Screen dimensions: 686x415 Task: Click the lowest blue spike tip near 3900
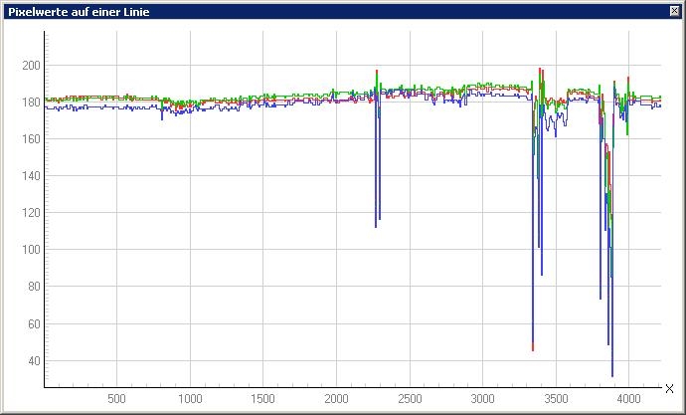[612, 375]
